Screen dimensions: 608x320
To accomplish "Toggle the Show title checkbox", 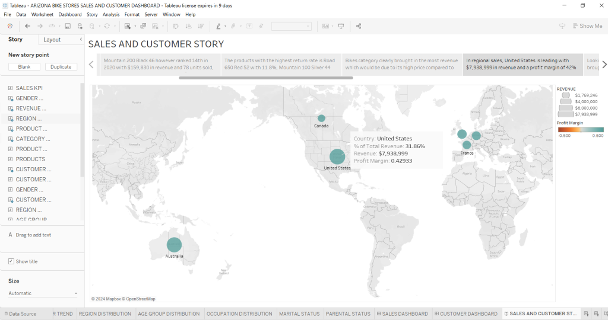I will [x=11, y=261].
